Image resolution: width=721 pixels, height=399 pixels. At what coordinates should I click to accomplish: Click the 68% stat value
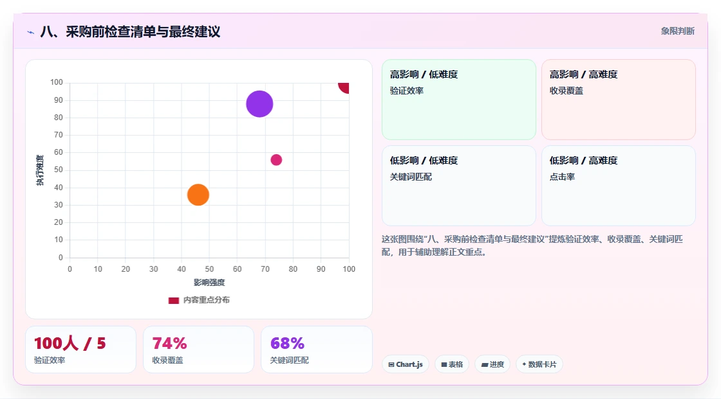(x=287, y=343)
